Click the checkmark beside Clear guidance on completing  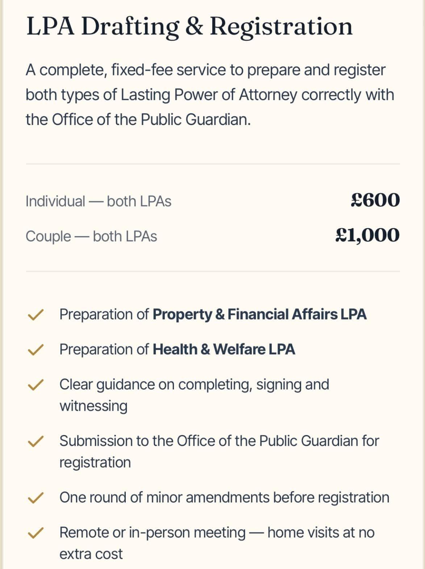[x=36, y=385]
